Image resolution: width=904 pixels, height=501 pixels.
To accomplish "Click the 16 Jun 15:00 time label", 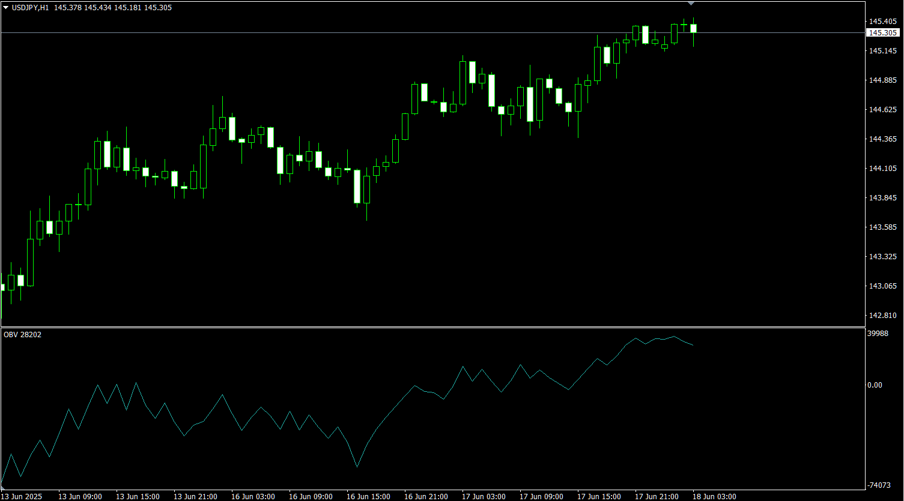I will click(368, 497).
